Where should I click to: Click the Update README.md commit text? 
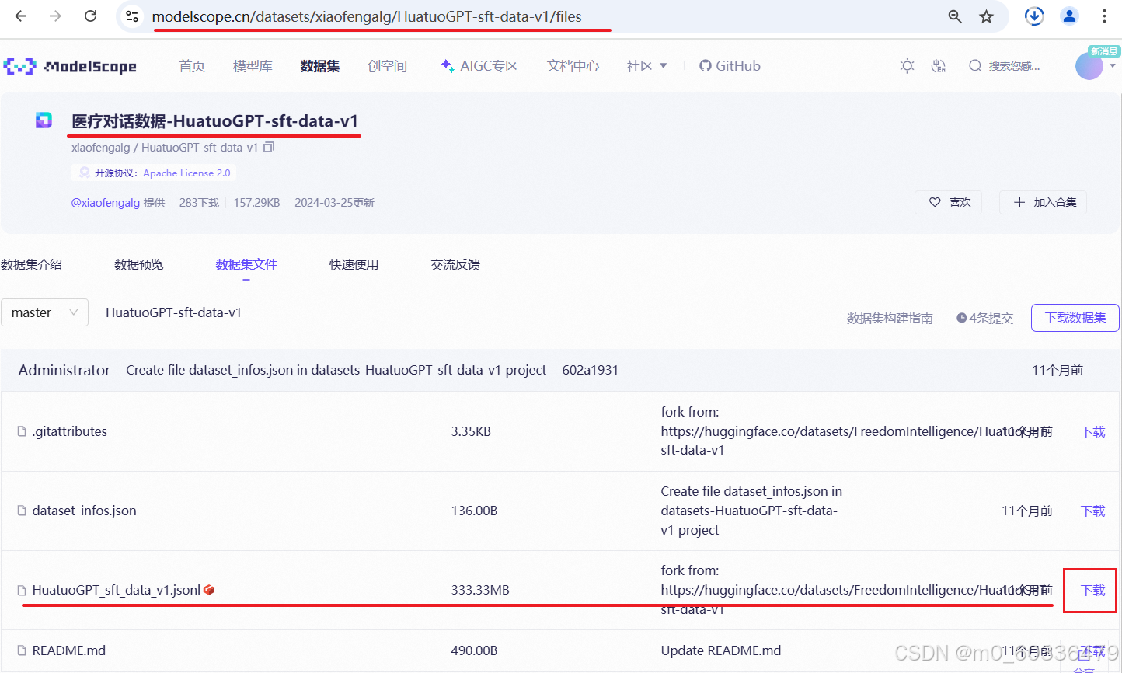pos(721,650)
